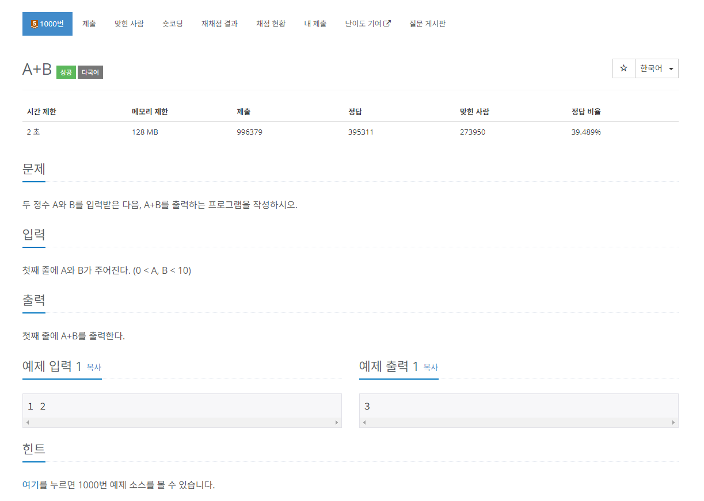704x501 pixels.
Task: Click the 2 초 time limit value
Action: click(33, 132)
